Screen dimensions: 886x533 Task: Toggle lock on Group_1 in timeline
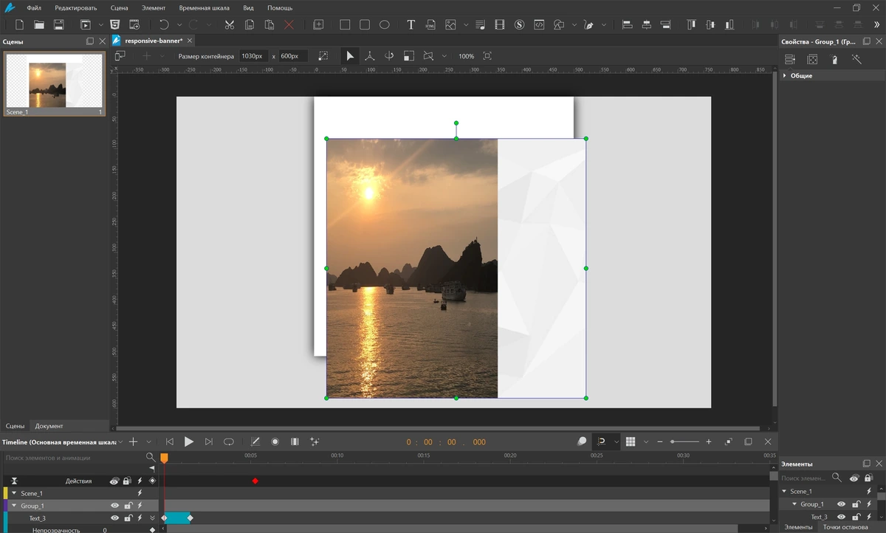tap(127, 506)
